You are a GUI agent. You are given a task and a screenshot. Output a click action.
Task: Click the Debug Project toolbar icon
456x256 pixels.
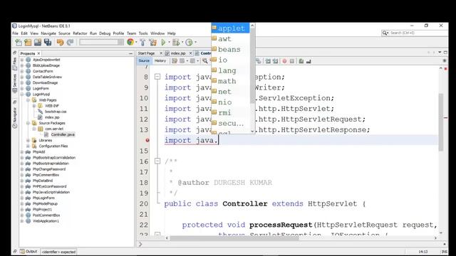(176, 43)
